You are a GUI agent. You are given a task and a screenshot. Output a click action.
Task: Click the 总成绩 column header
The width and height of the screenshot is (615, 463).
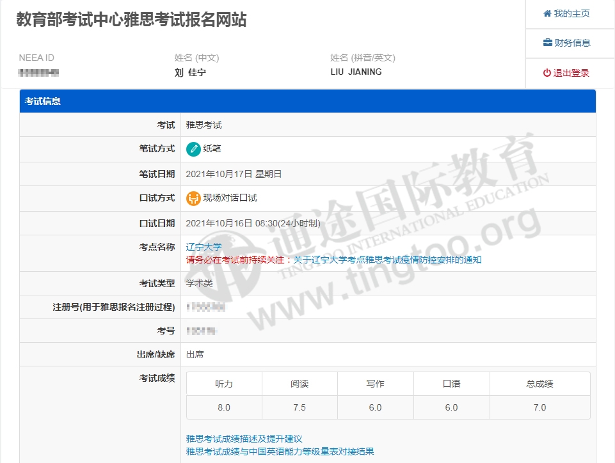point(539,384)
